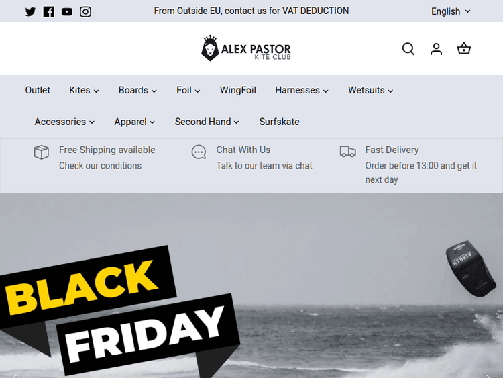Open the Twitter social link
503x378 pixels.
(x=30, y=12)
